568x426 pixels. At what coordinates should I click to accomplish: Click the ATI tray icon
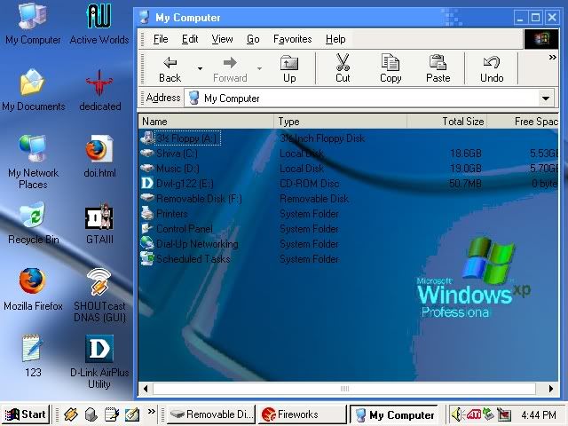point(473,414)
